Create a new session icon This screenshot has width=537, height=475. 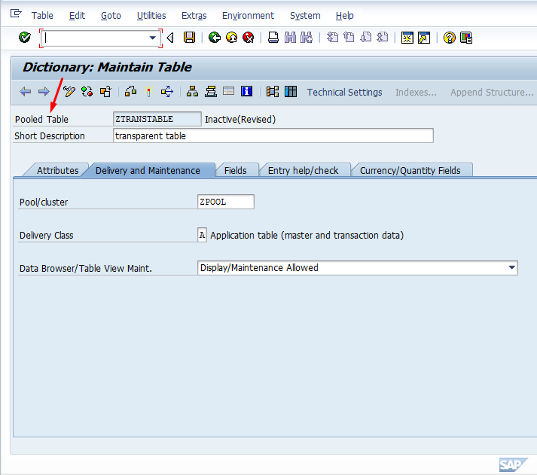click(x=407, y=38)
